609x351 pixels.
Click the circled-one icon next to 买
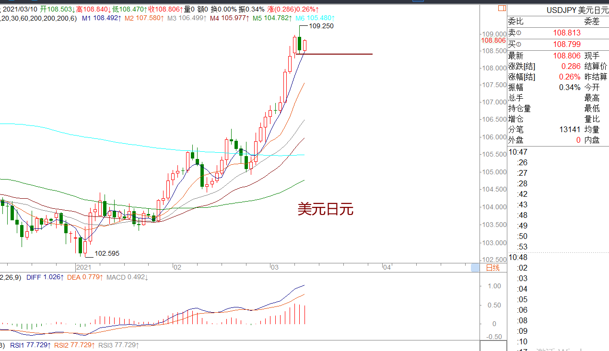pos(518,44)
